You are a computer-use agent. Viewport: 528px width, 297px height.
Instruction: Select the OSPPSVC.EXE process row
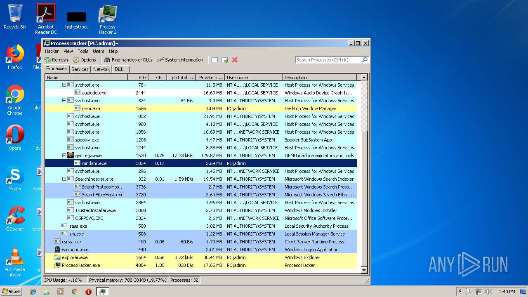200,218
